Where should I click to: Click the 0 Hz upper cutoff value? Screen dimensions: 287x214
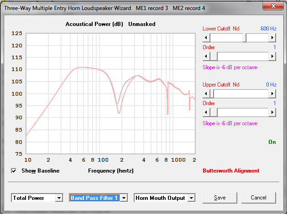tap(271, 85)
